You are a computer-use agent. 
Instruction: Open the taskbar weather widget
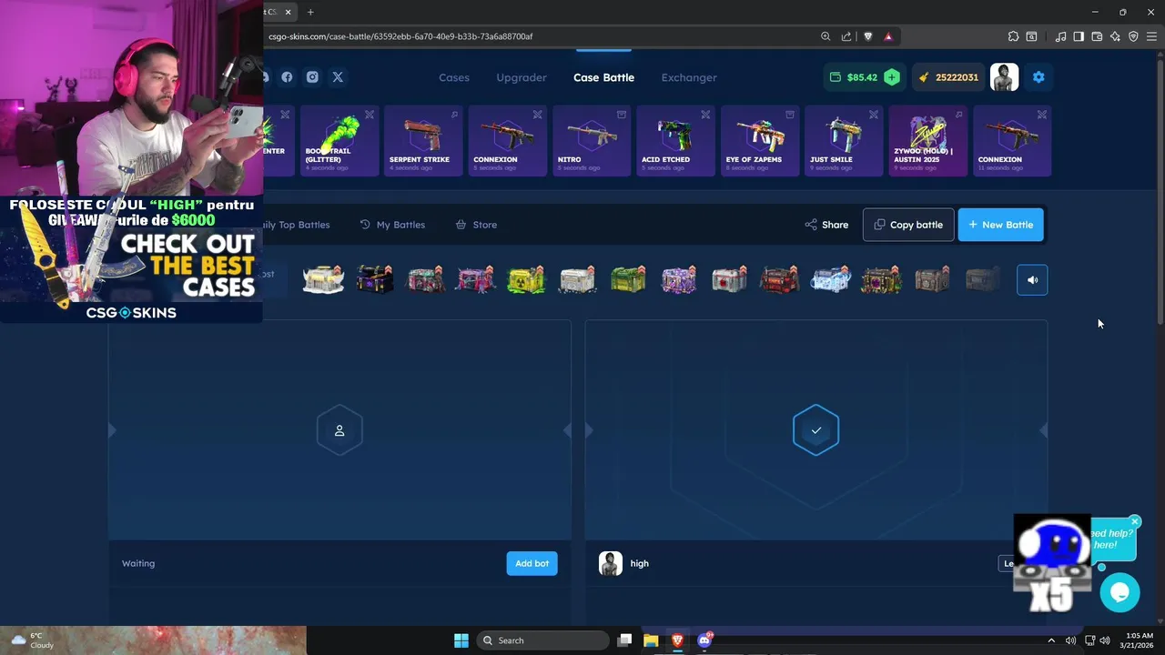click(x=32, y=640)
